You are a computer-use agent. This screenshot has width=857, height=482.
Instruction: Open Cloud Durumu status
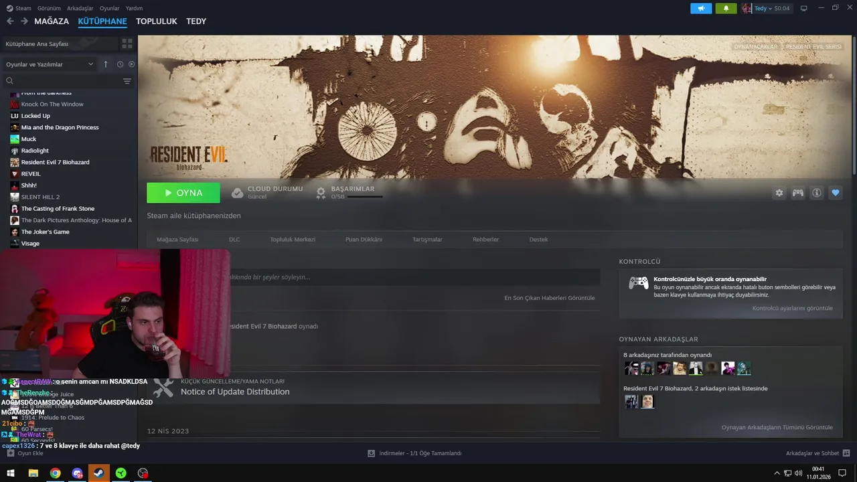click(x=267, y=193)
